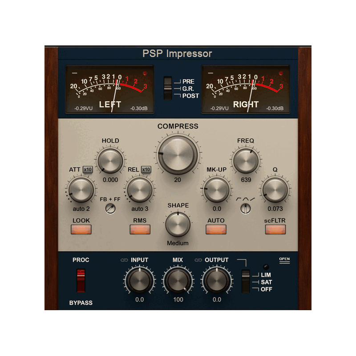Click the Q value 0.073
Screen dimensions: 356x356
click(275, 209)
